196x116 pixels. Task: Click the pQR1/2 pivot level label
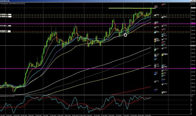click(165, 35)
